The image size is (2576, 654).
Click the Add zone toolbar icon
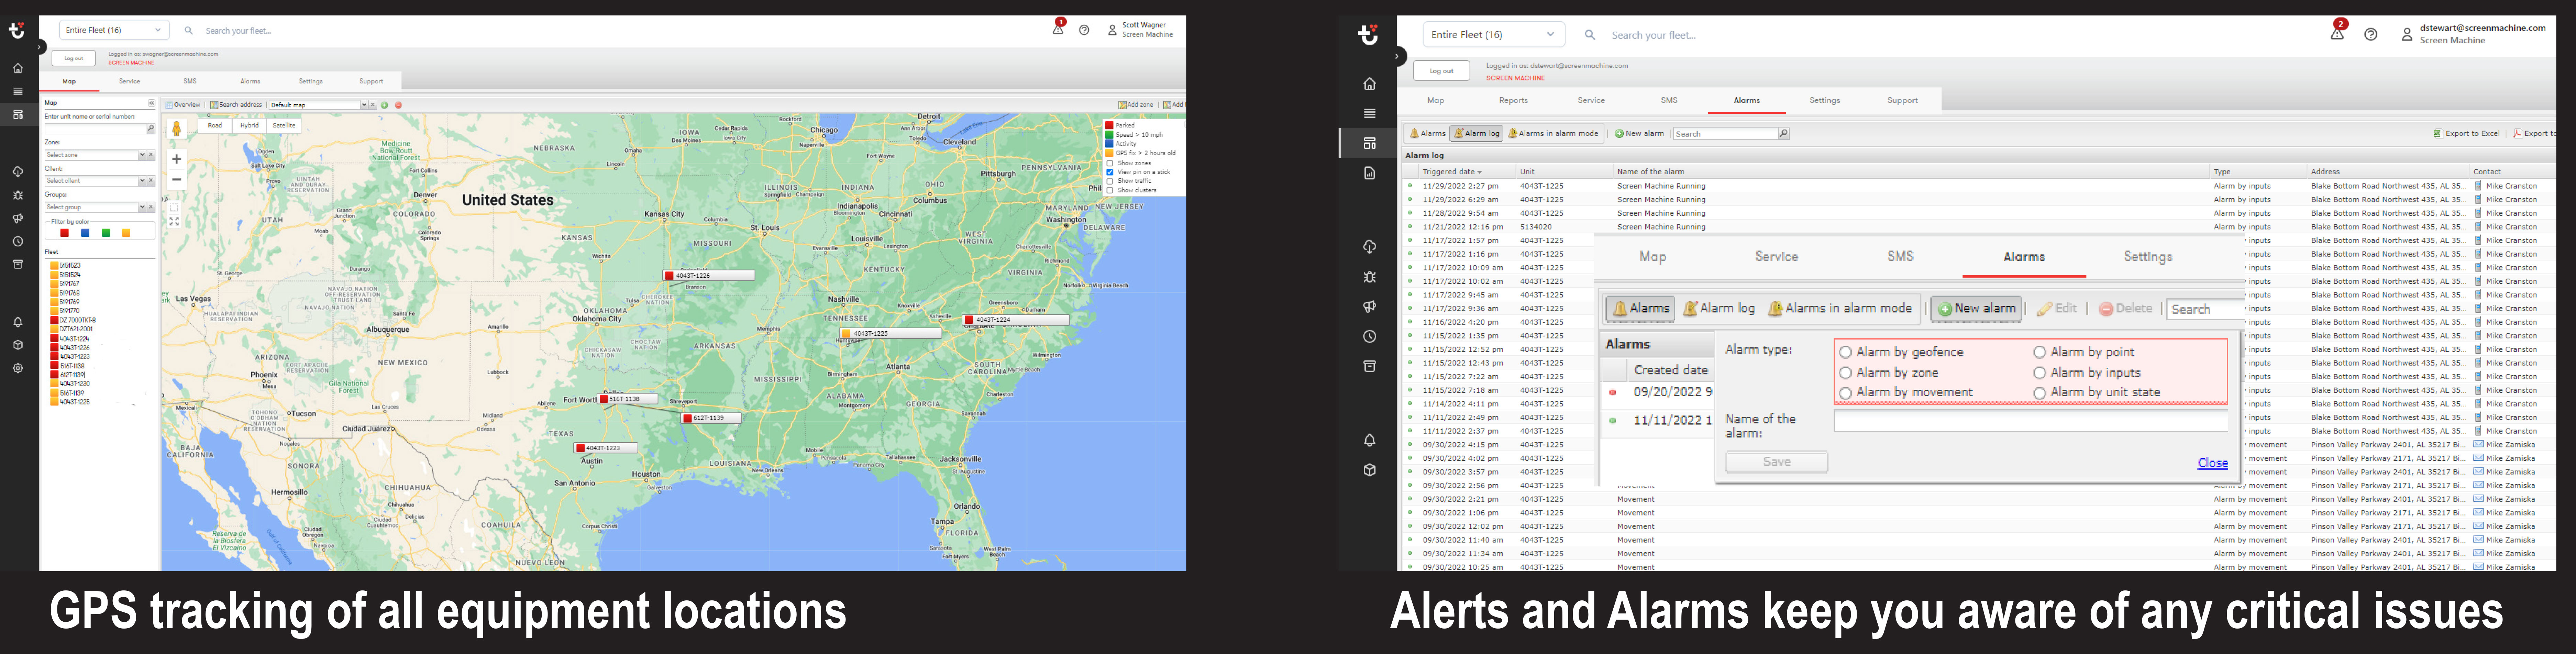click(x=1122, y=105)
